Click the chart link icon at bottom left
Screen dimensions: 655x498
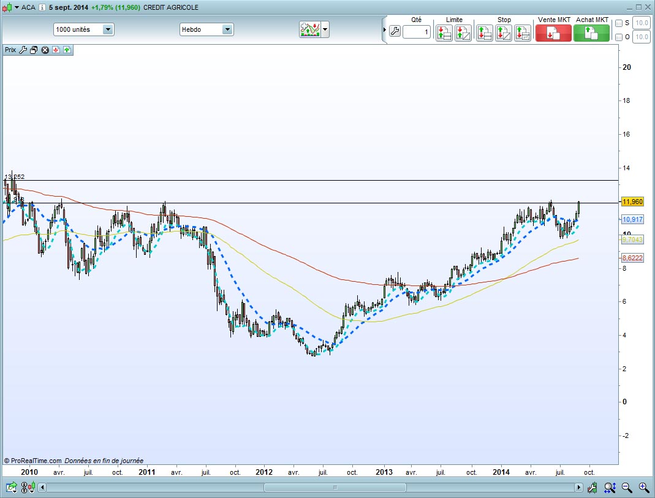(x=27, y=487)
